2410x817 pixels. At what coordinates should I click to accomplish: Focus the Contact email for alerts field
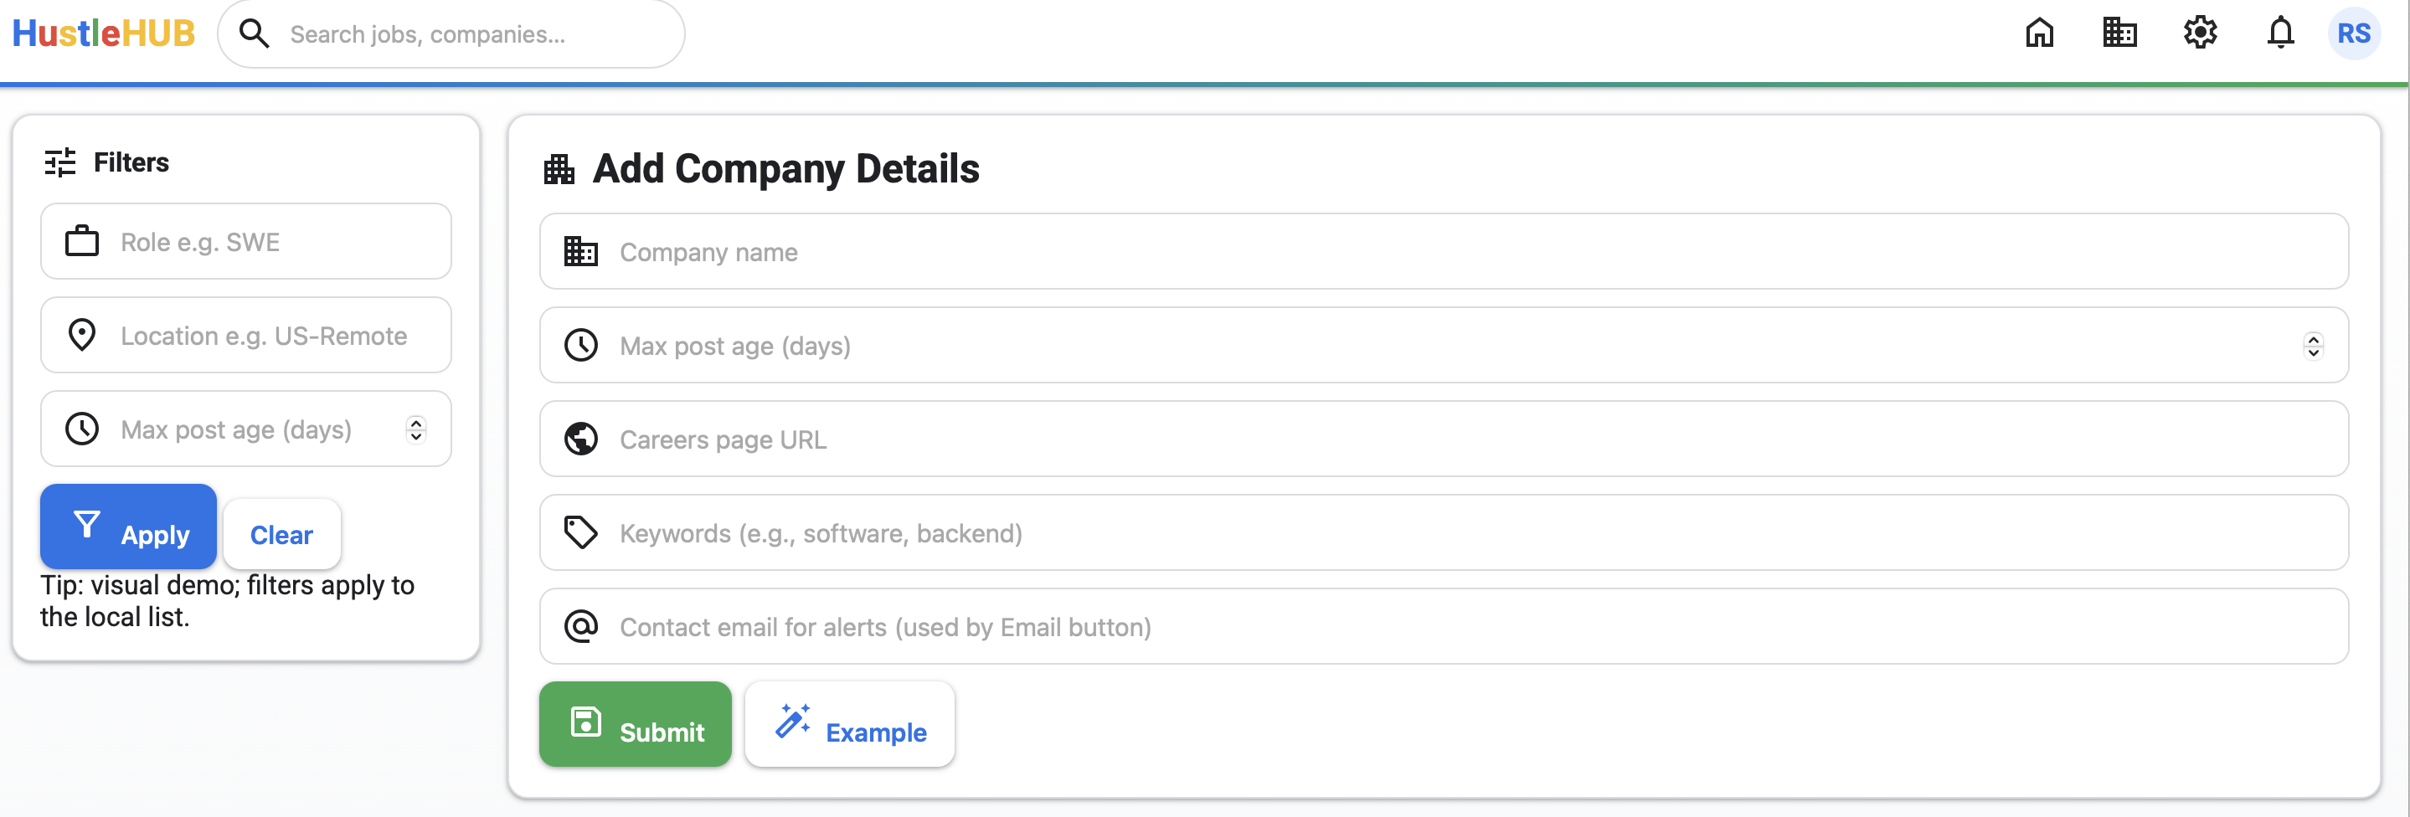pos(1444,625)
